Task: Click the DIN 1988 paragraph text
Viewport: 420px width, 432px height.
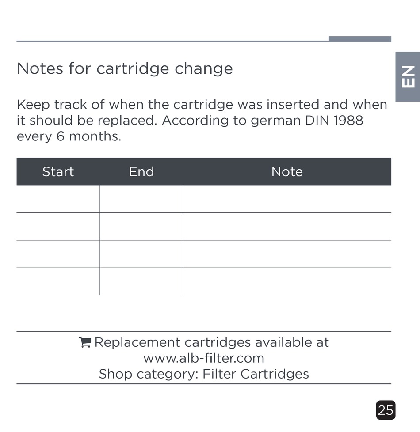Action: point(202,121)
